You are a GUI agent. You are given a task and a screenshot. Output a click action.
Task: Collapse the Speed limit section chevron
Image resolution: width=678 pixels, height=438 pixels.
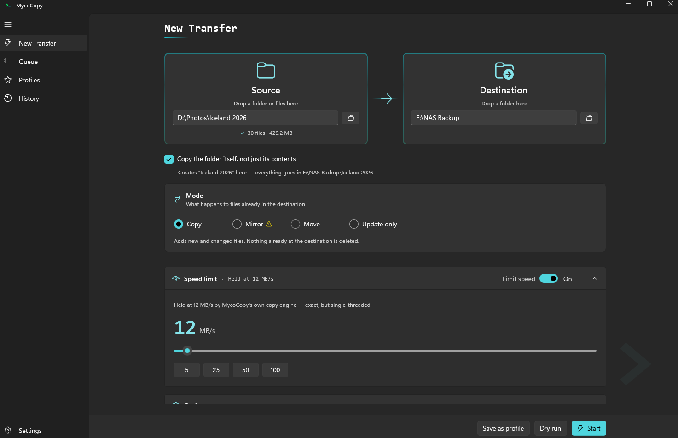595,278
